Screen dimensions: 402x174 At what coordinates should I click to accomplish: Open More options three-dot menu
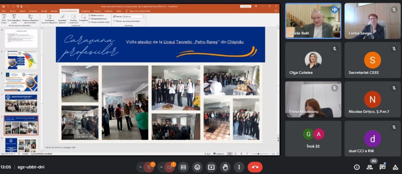239,167
